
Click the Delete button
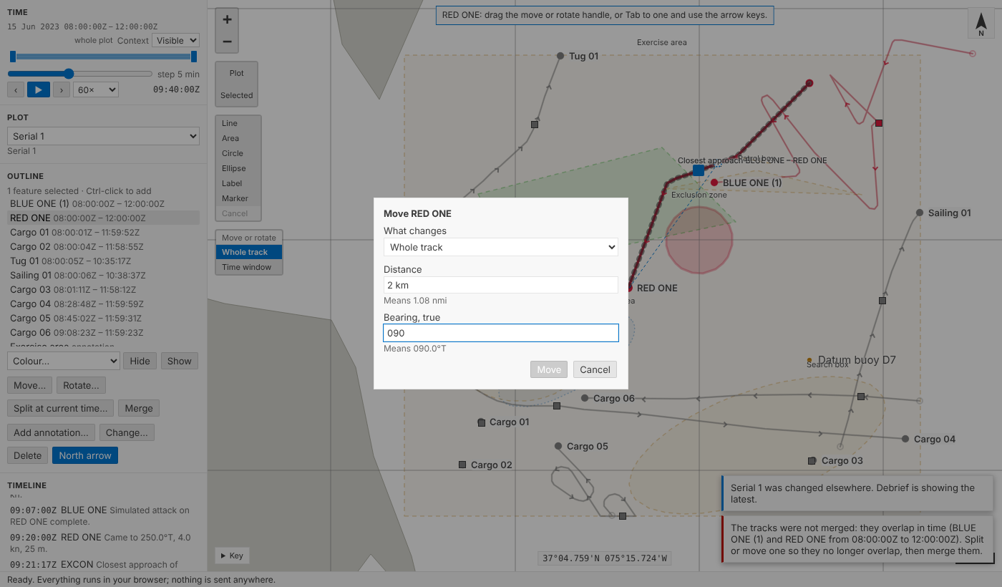(28, 455)
